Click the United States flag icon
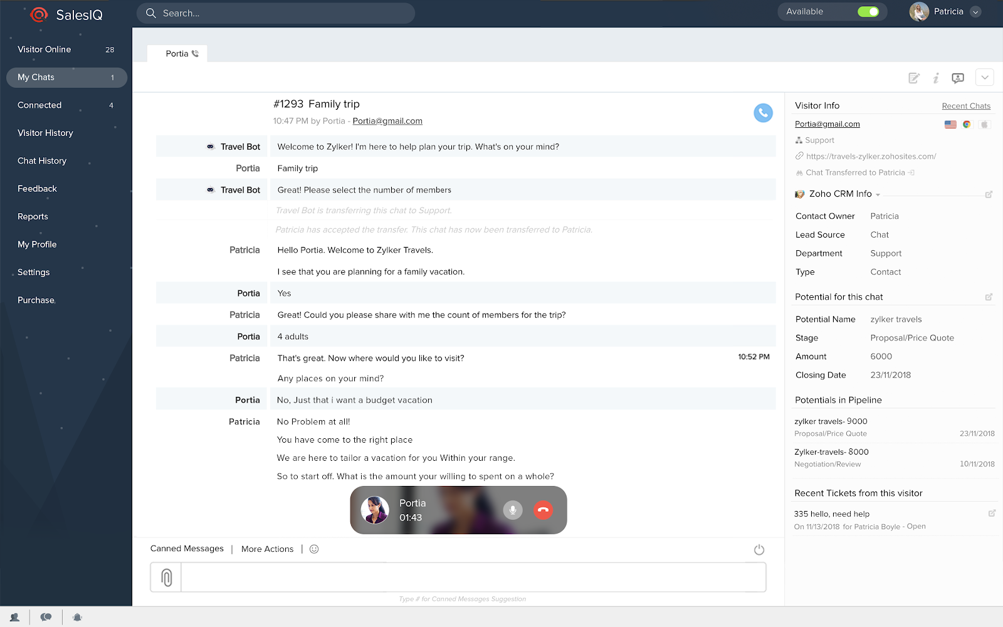This screenshot has height=627, width=1003. 950,124
